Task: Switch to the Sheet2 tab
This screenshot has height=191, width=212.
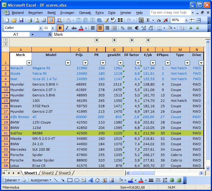Action: click(47, 173)
